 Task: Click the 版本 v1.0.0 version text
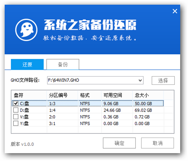tap(22, 144)
